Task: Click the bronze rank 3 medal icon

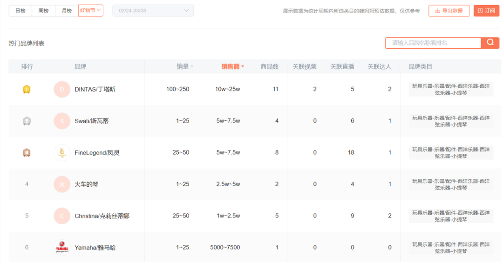Action: [x=27, y=152]
